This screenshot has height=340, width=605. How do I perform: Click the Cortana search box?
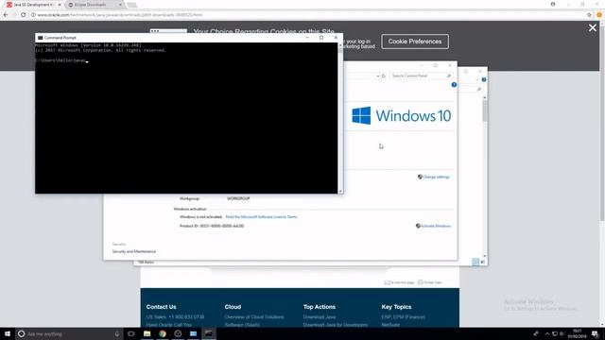(69, 333)
